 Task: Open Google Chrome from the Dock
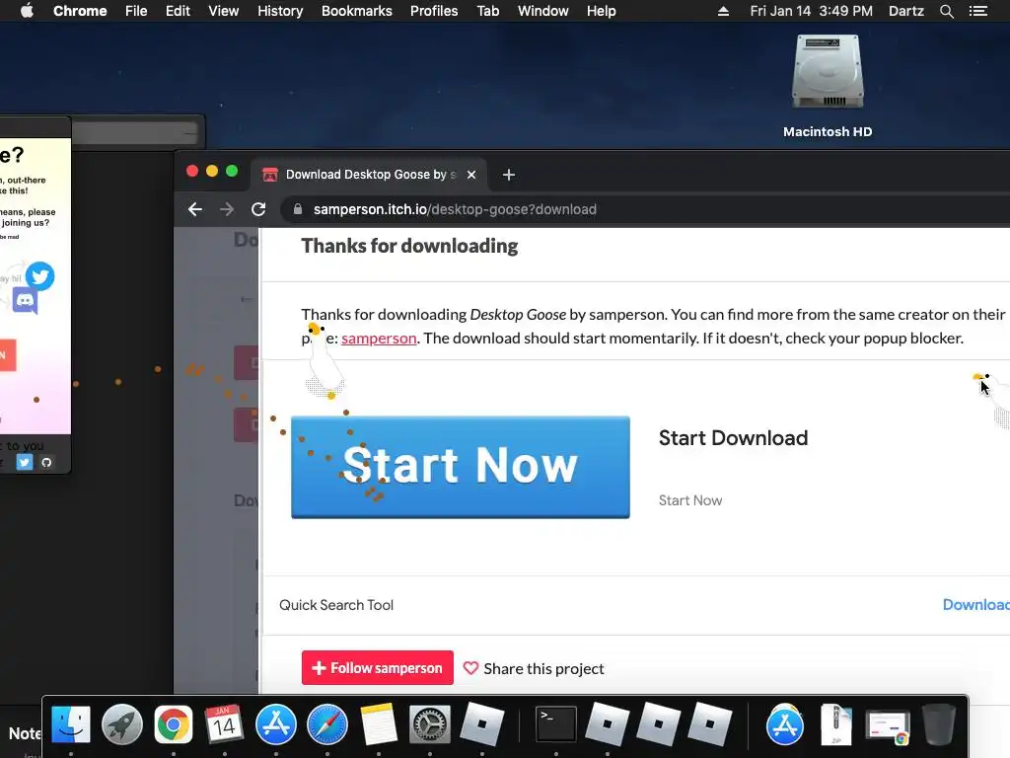point(174,724)
